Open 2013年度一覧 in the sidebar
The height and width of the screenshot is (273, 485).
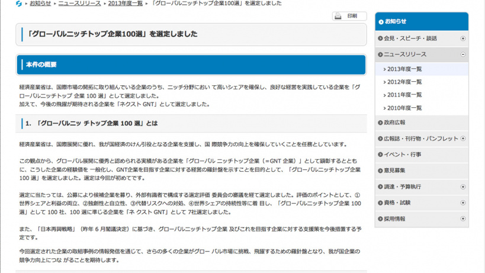click(404, 69)
